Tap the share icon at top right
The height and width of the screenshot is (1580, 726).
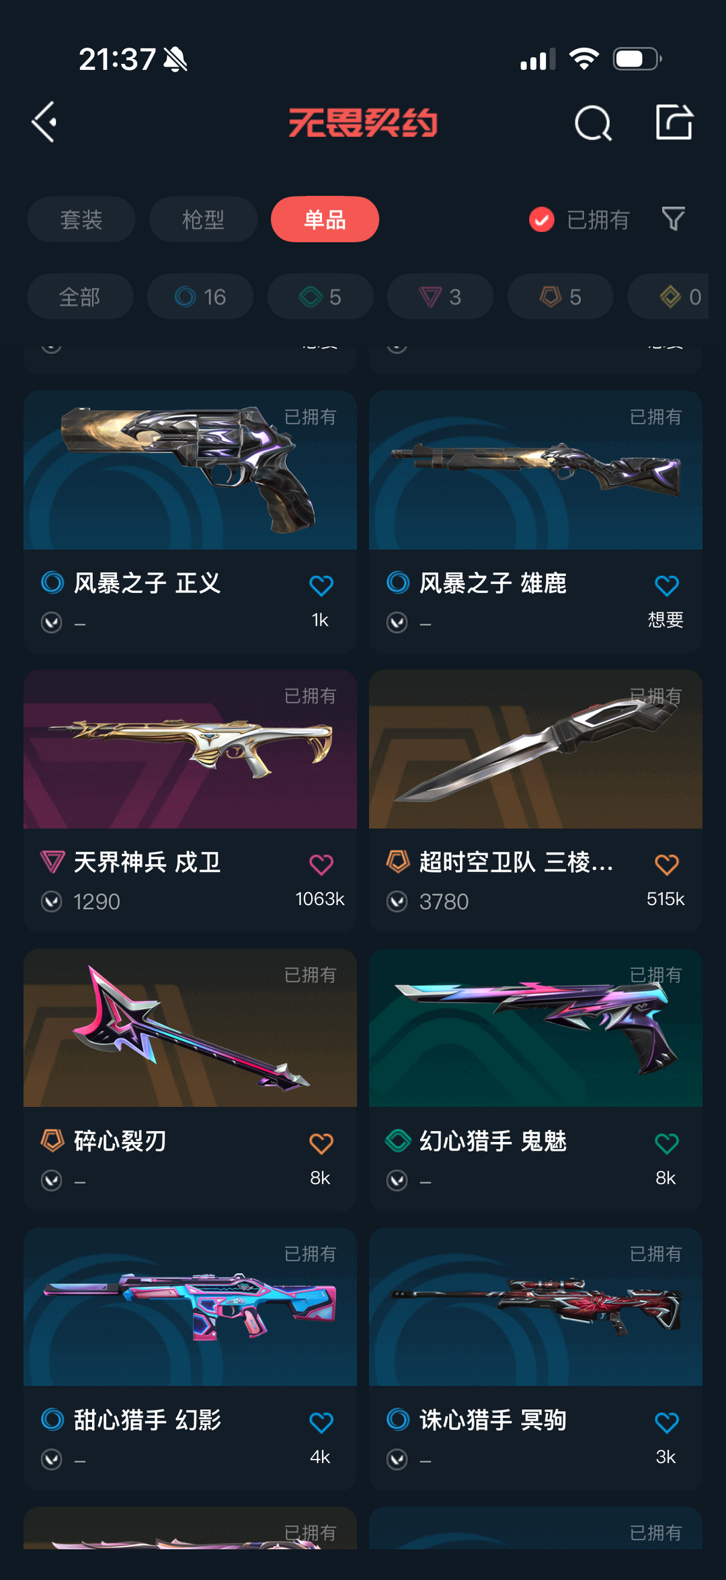pyautogui.click(x=674, y=122)
